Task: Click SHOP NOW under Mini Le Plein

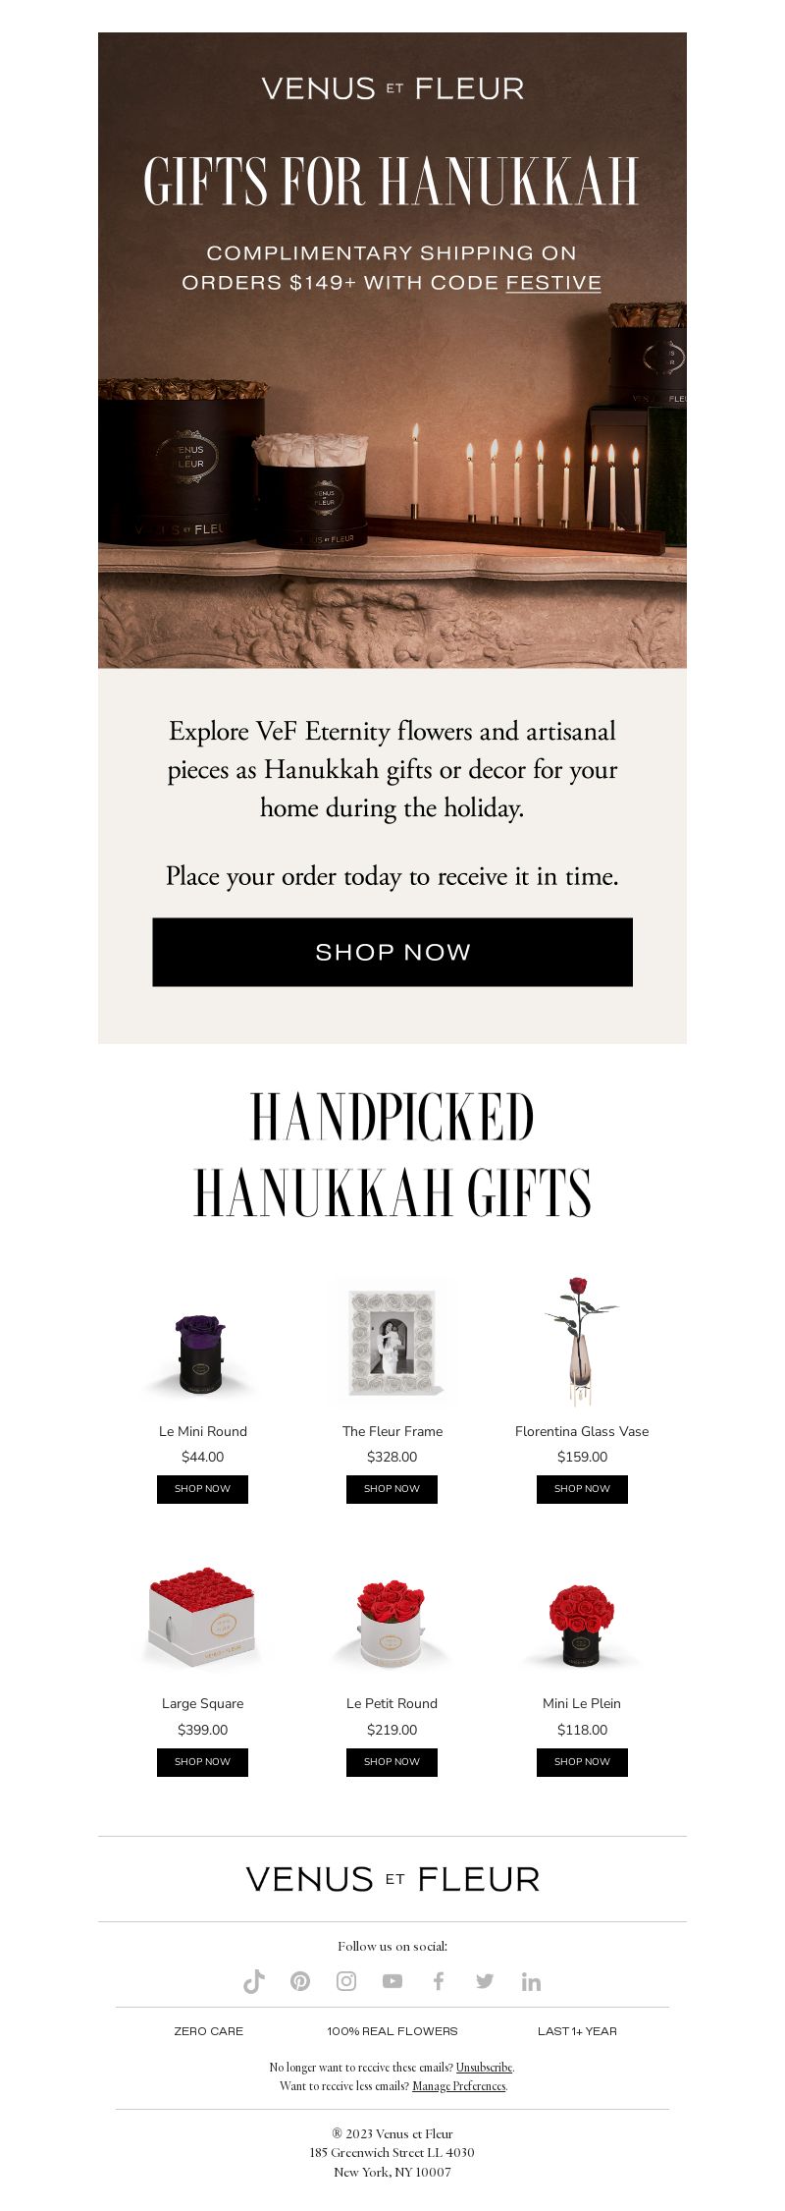Action: click(582, 1762)
